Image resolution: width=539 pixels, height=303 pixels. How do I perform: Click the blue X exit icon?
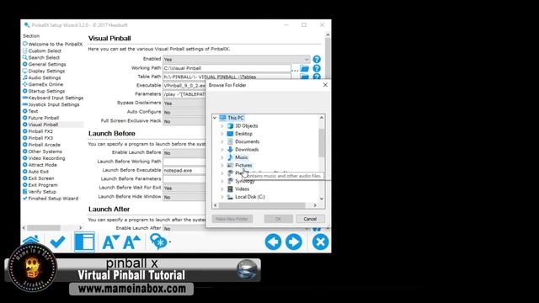pos(320,242)
